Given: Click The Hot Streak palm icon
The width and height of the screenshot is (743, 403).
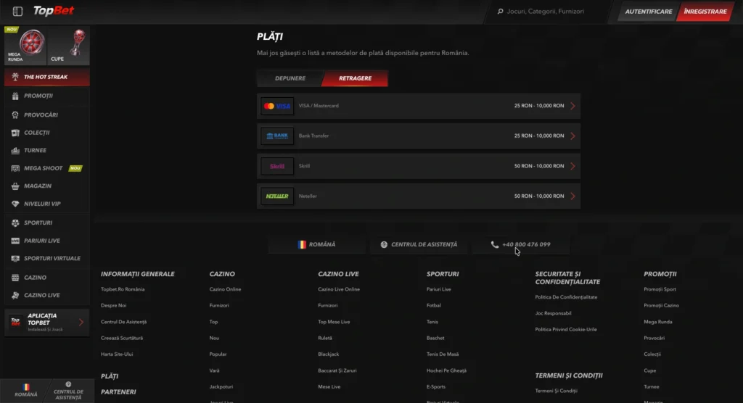Looking at the screenshot, I should [x=15, y=77].
